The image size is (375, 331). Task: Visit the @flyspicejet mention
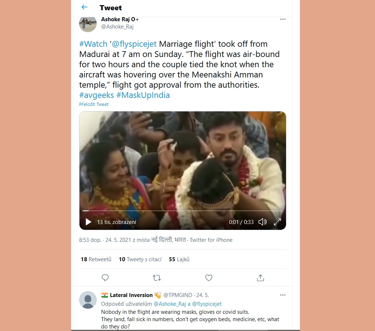tap(134, 44)
